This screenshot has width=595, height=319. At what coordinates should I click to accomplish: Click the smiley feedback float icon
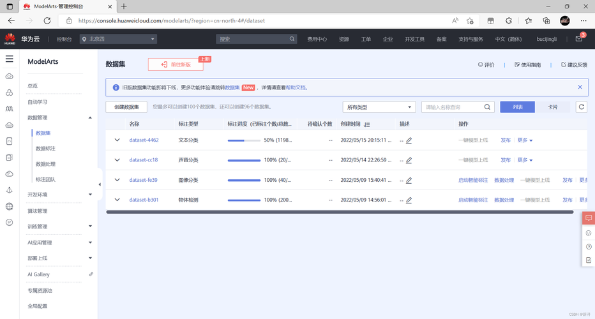(x=589, y=233)
